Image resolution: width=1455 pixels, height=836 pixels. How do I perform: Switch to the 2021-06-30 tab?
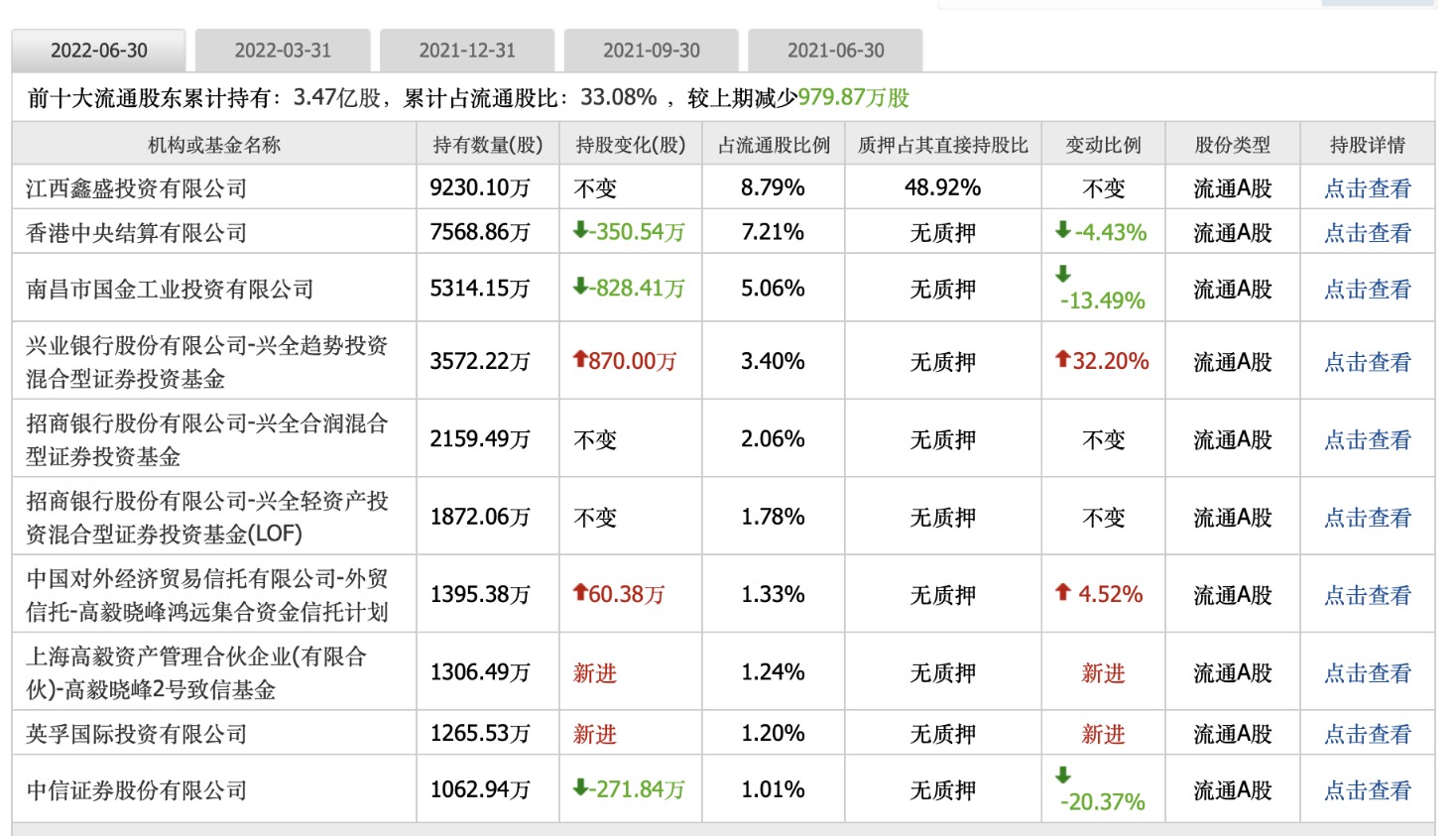pyautogui.click(x=836, y=51)
